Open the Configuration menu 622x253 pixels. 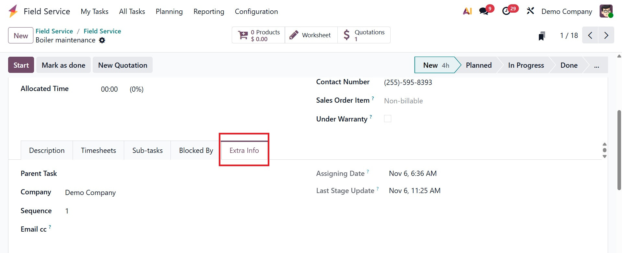[x=256, y=12]
